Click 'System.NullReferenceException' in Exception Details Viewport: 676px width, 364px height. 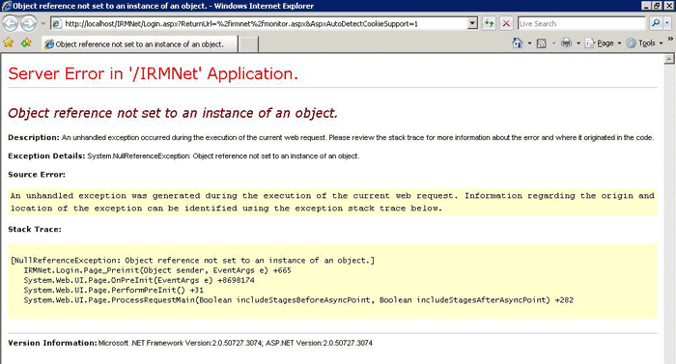click(x=138, y=156)
